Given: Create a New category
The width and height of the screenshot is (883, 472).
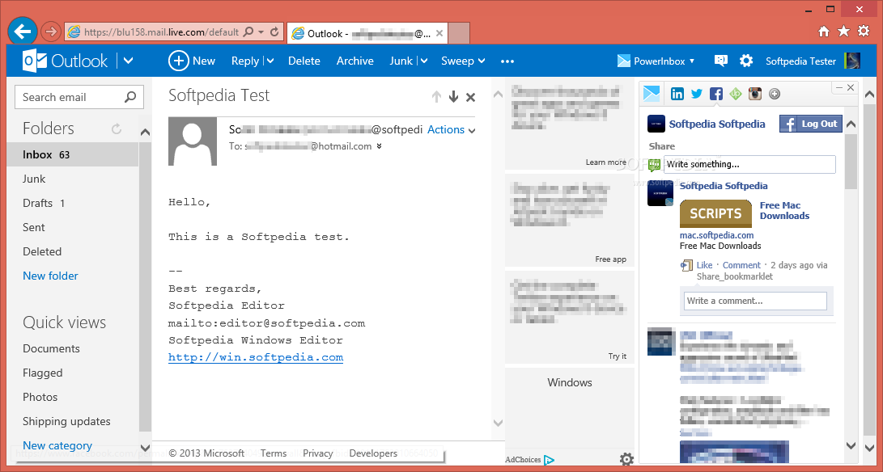Looking at the screenshot, I should coord(57,445).
